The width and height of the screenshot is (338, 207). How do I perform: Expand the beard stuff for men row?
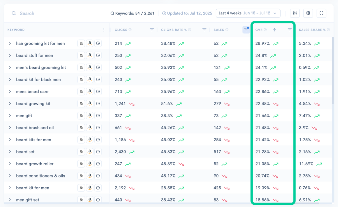(x=10, y=56)
